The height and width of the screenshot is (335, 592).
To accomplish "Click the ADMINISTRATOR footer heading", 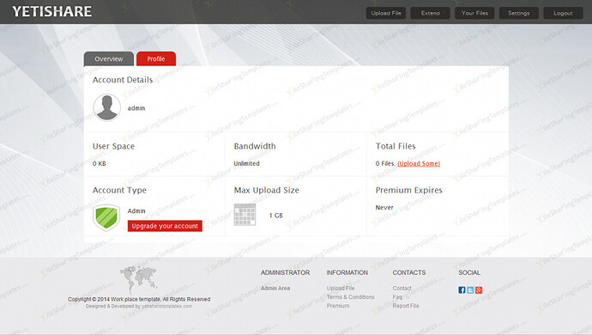I will [285, 272].
